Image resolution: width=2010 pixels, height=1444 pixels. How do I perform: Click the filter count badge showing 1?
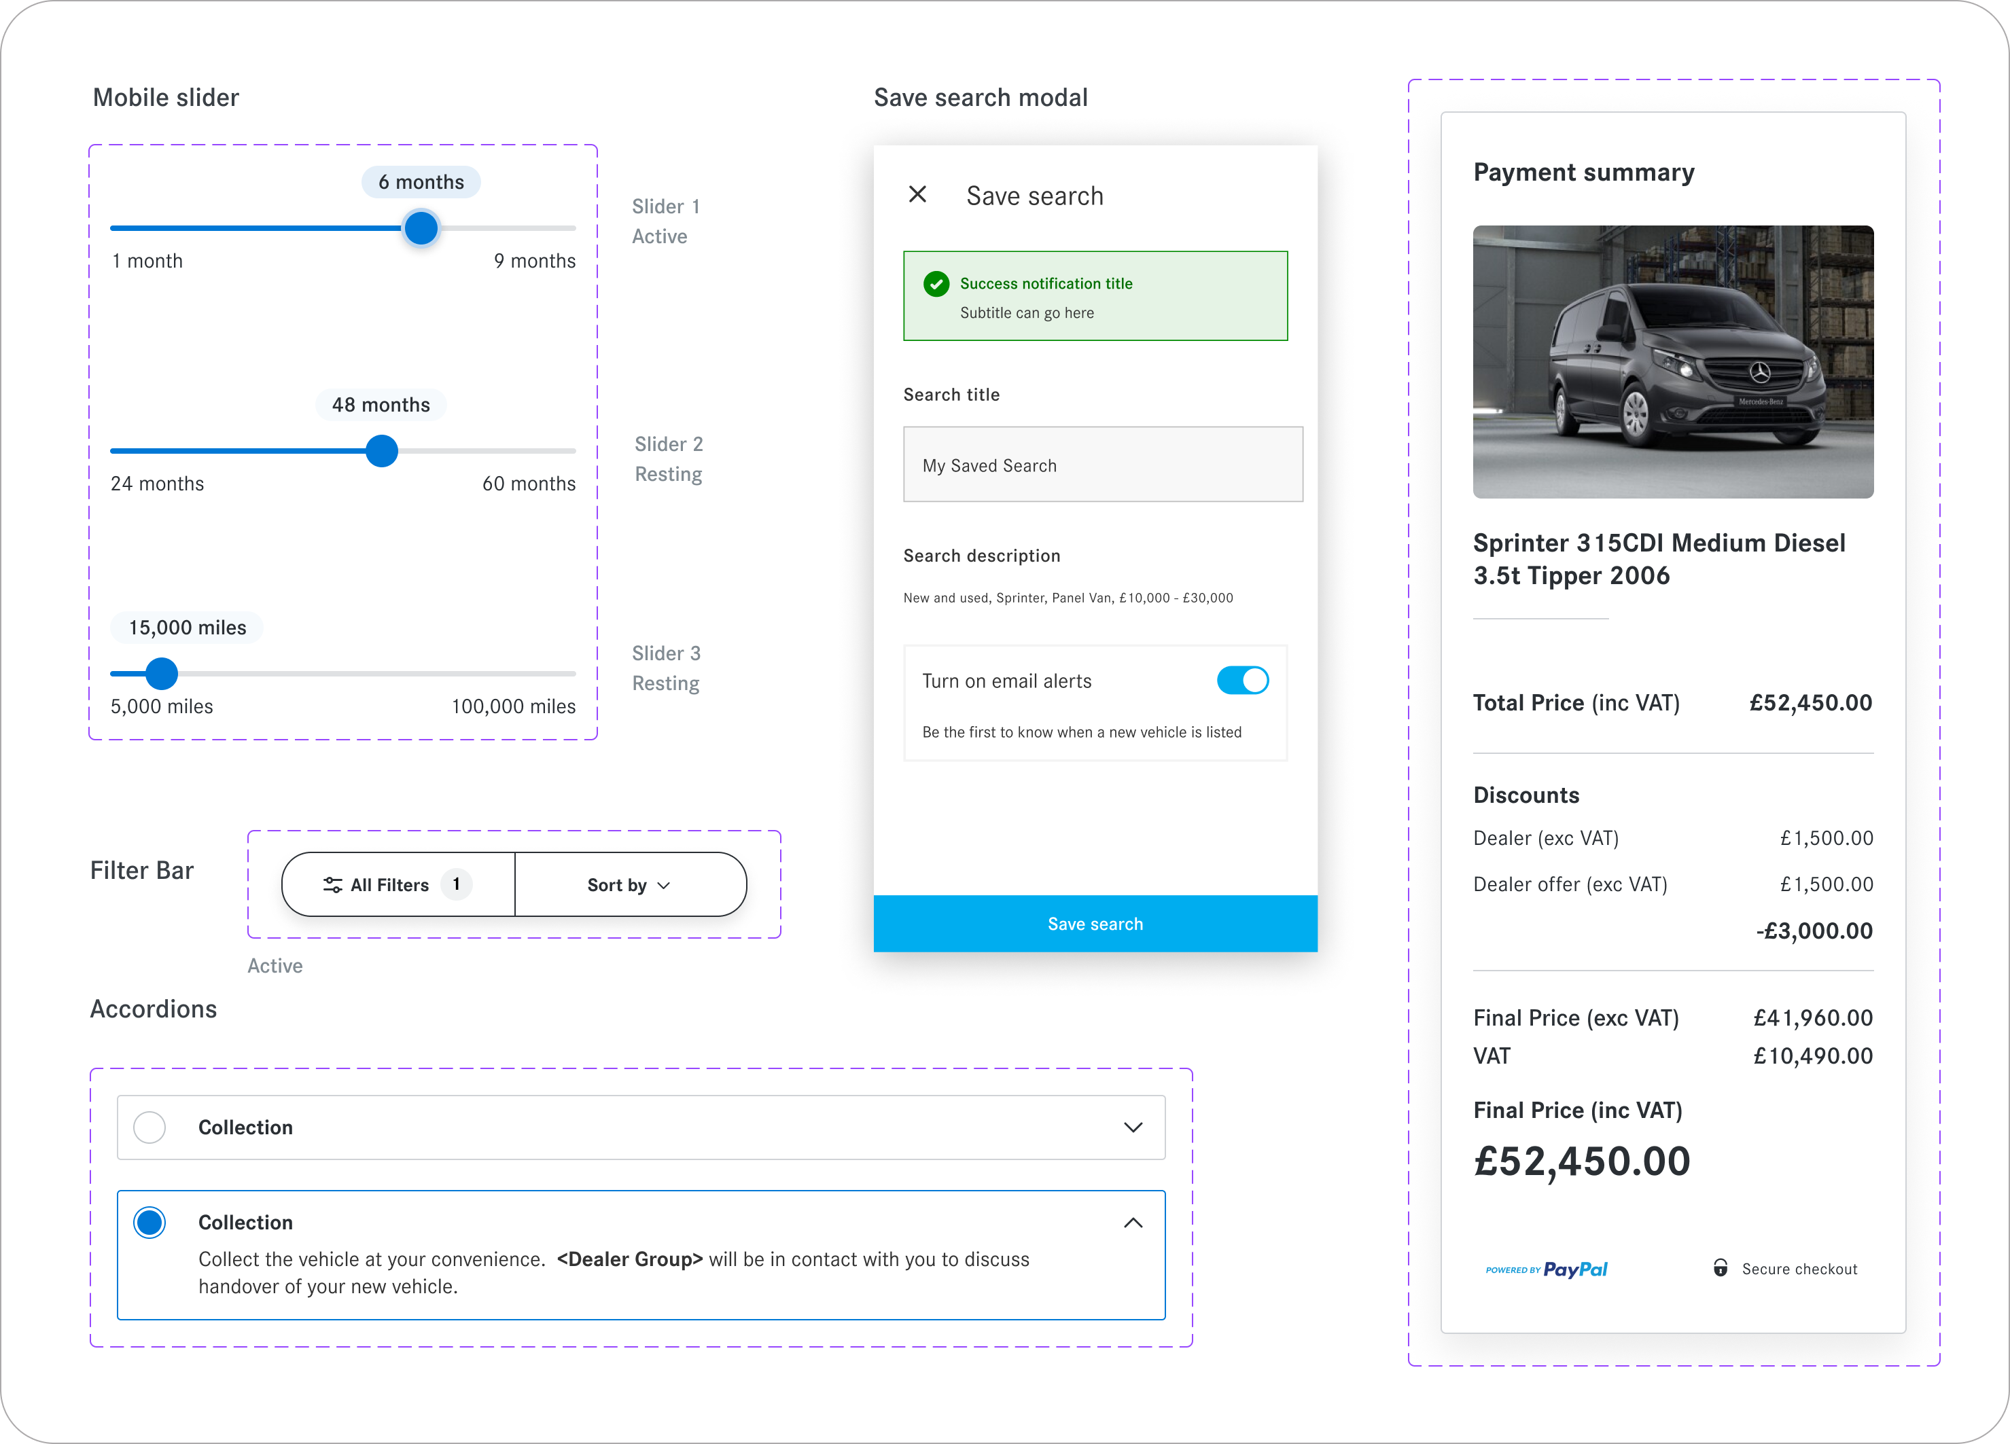pyautogui.click(x=457, y=883)
